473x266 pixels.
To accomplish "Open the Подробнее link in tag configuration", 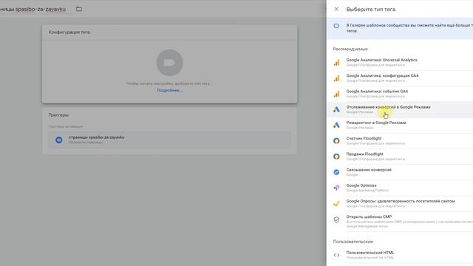I will (169, 90).
